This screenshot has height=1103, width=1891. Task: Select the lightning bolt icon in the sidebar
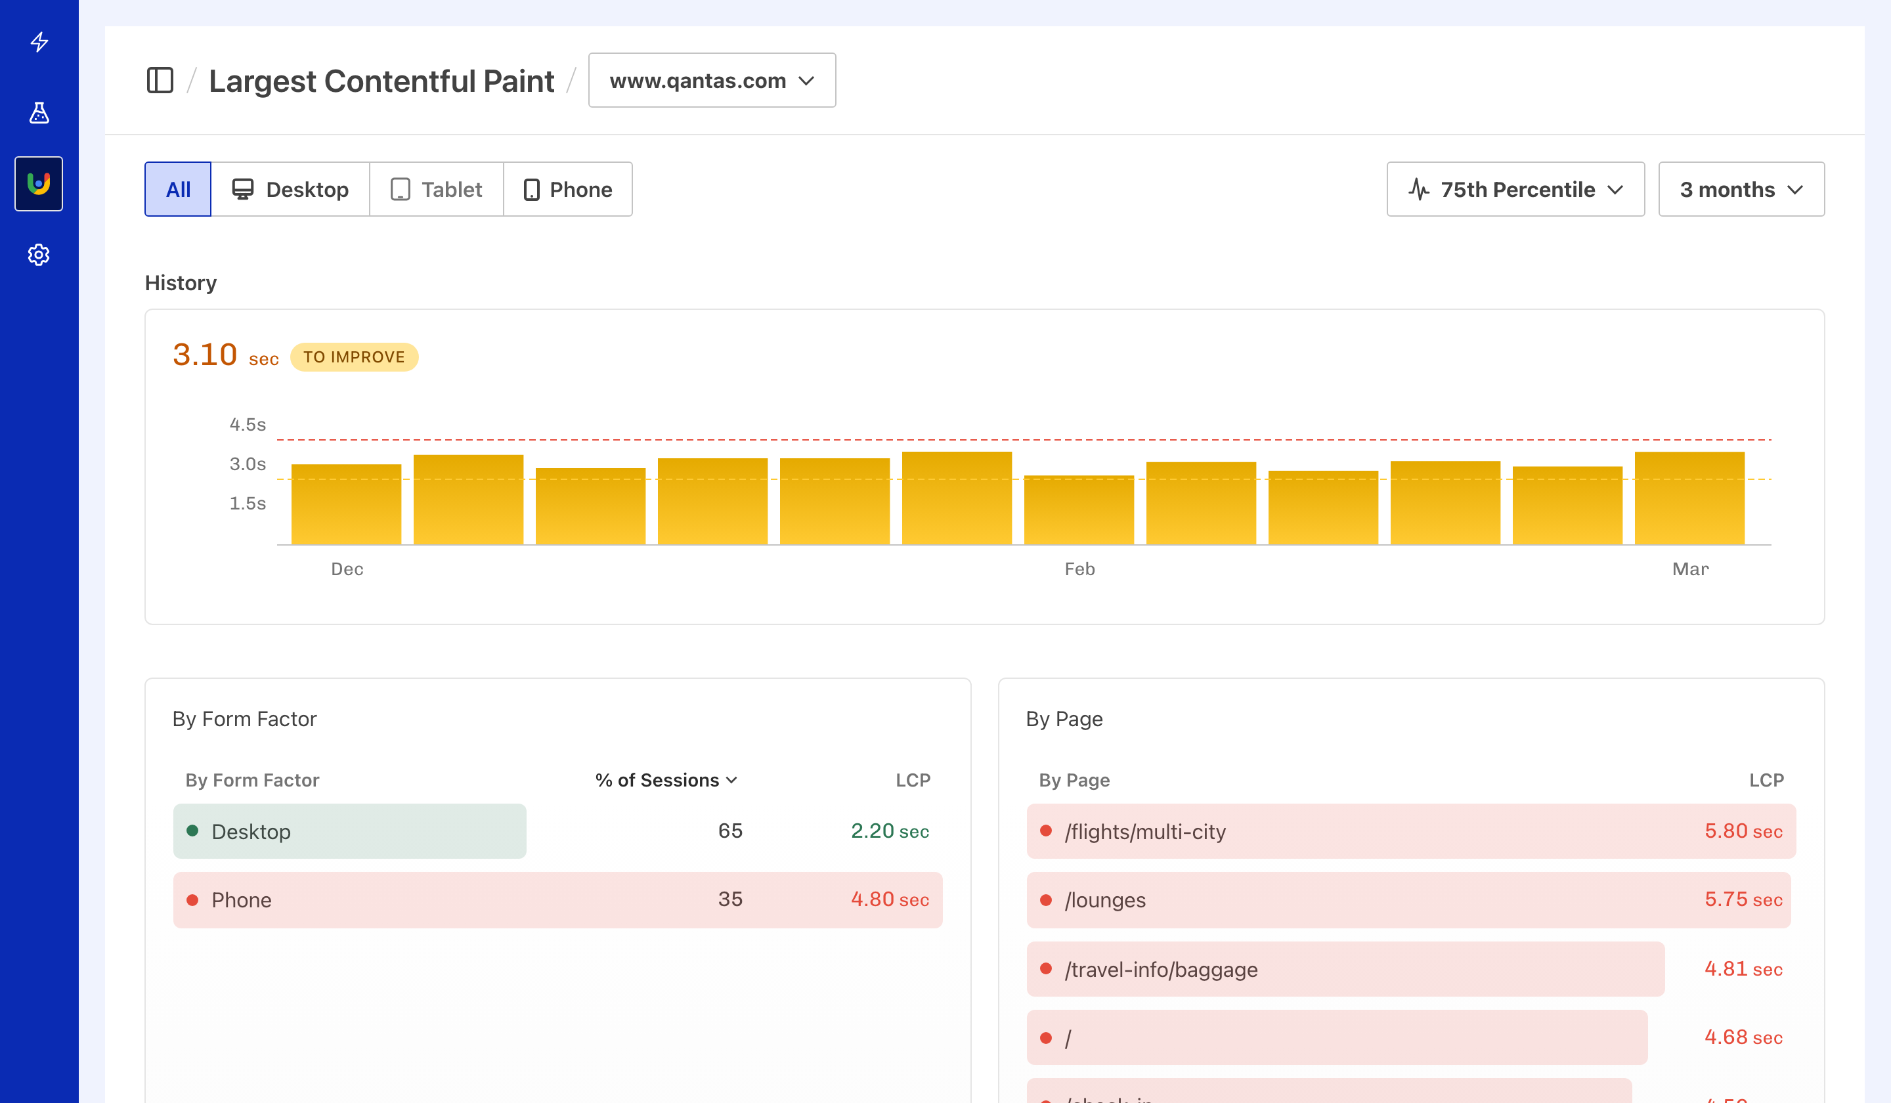38,43
